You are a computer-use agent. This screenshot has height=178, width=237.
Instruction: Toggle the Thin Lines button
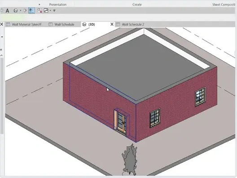pos(31,11)
